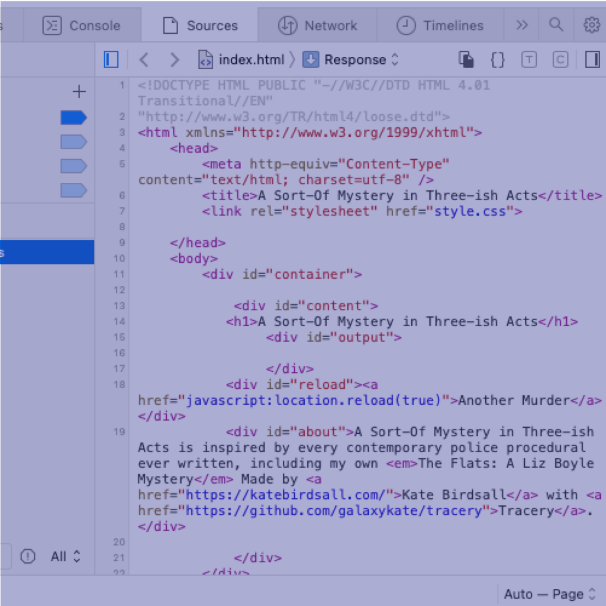Toggle the navigation sidebar

point(111,60)
